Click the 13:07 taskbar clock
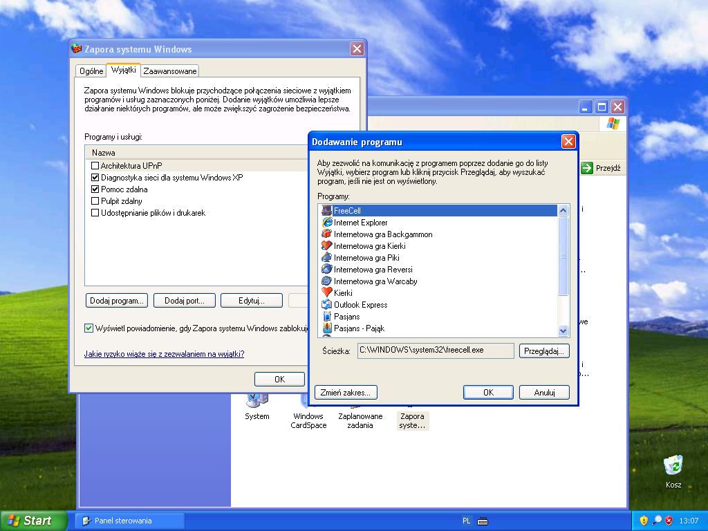 [x=689, y=521]
